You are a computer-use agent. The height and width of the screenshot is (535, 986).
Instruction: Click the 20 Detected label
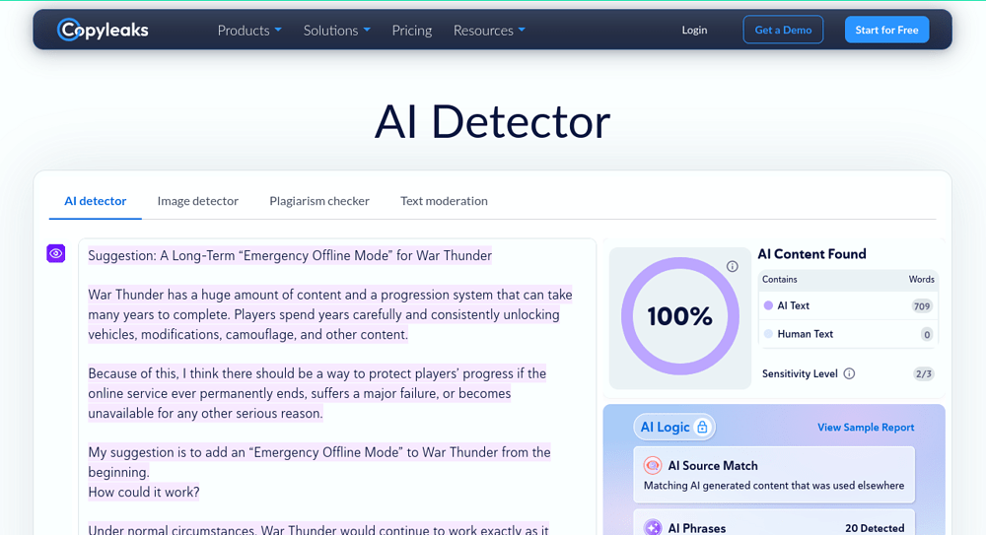point(875,528)
